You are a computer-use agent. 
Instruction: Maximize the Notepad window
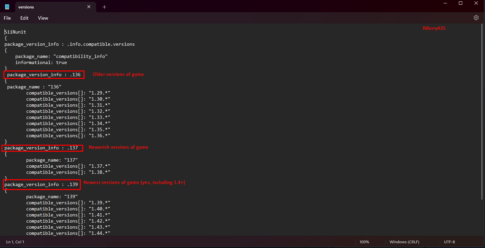click(x=461, y=3)
